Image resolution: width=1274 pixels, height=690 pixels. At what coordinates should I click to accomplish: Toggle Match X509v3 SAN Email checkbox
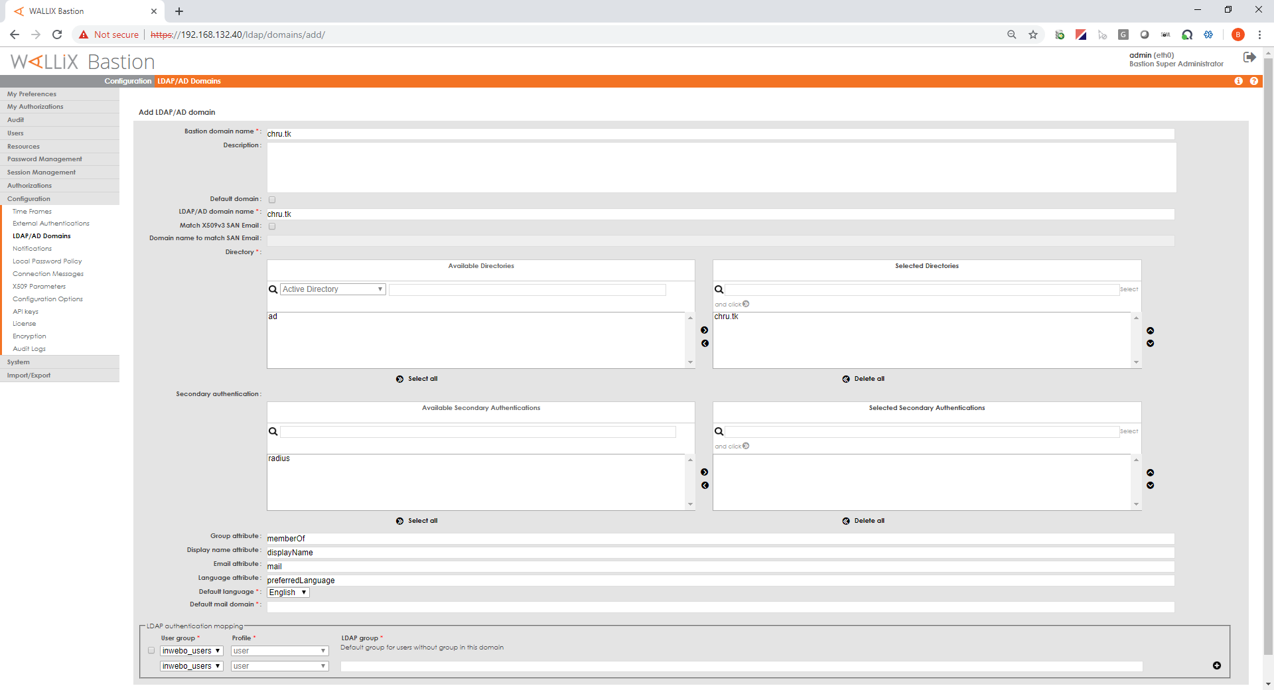(272, 226)
